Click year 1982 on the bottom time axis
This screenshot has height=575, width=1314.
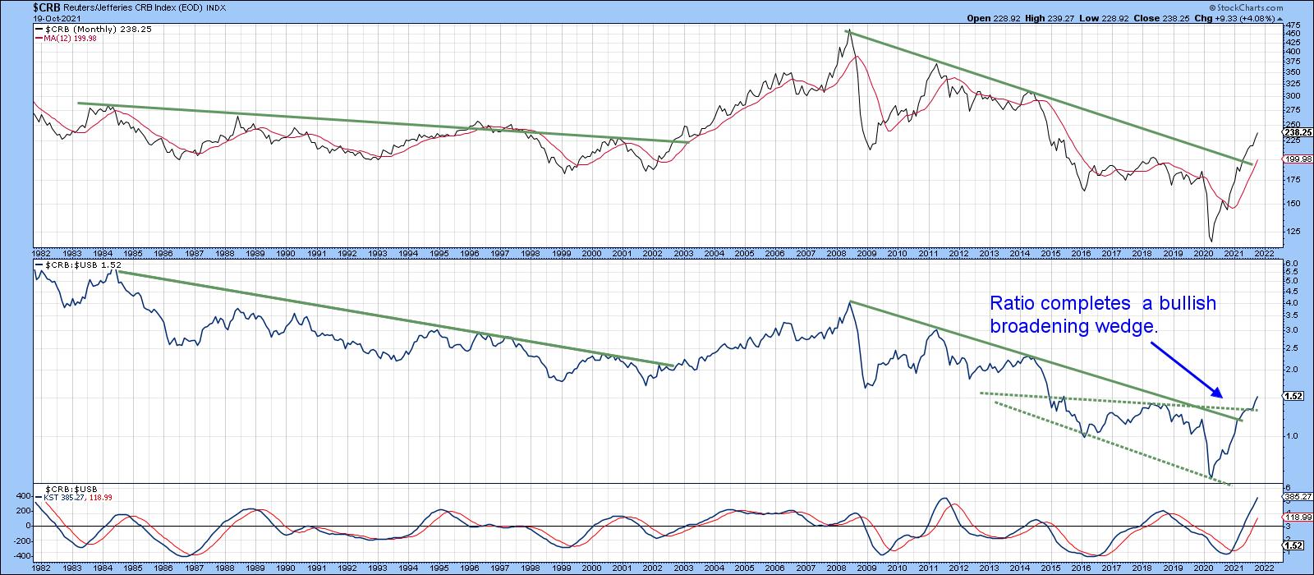(39, 567)
